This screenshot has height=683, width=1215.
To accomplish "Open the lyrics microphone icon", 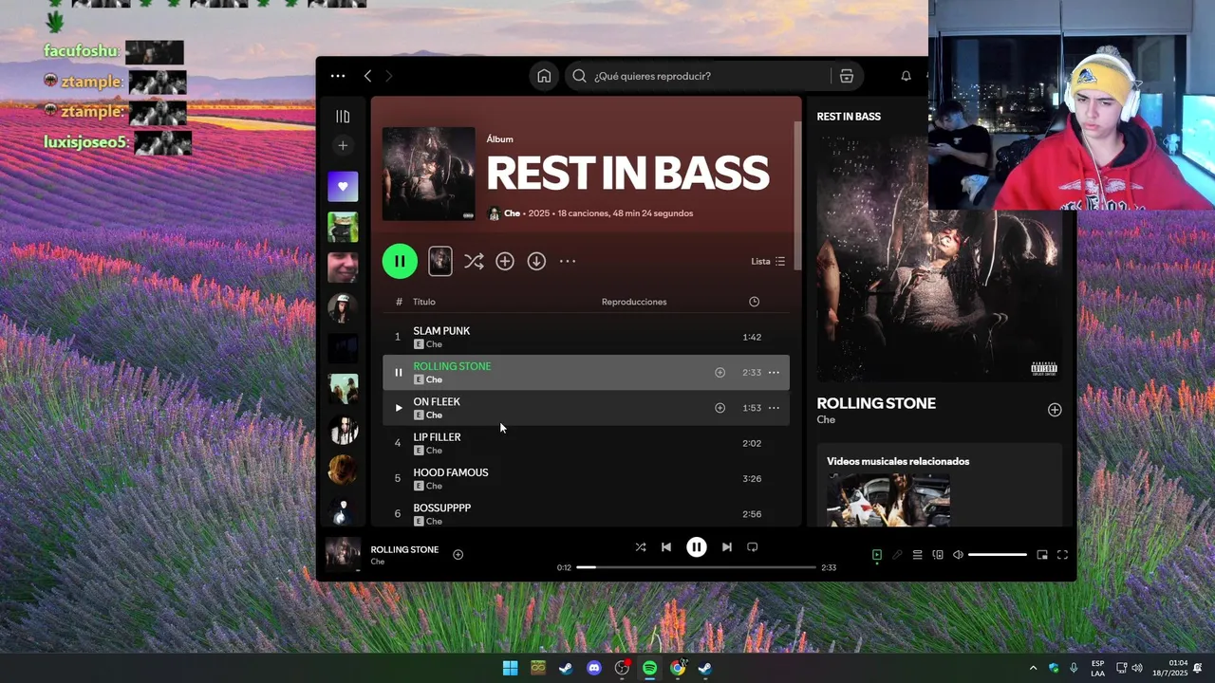I will tap(897, 555).
